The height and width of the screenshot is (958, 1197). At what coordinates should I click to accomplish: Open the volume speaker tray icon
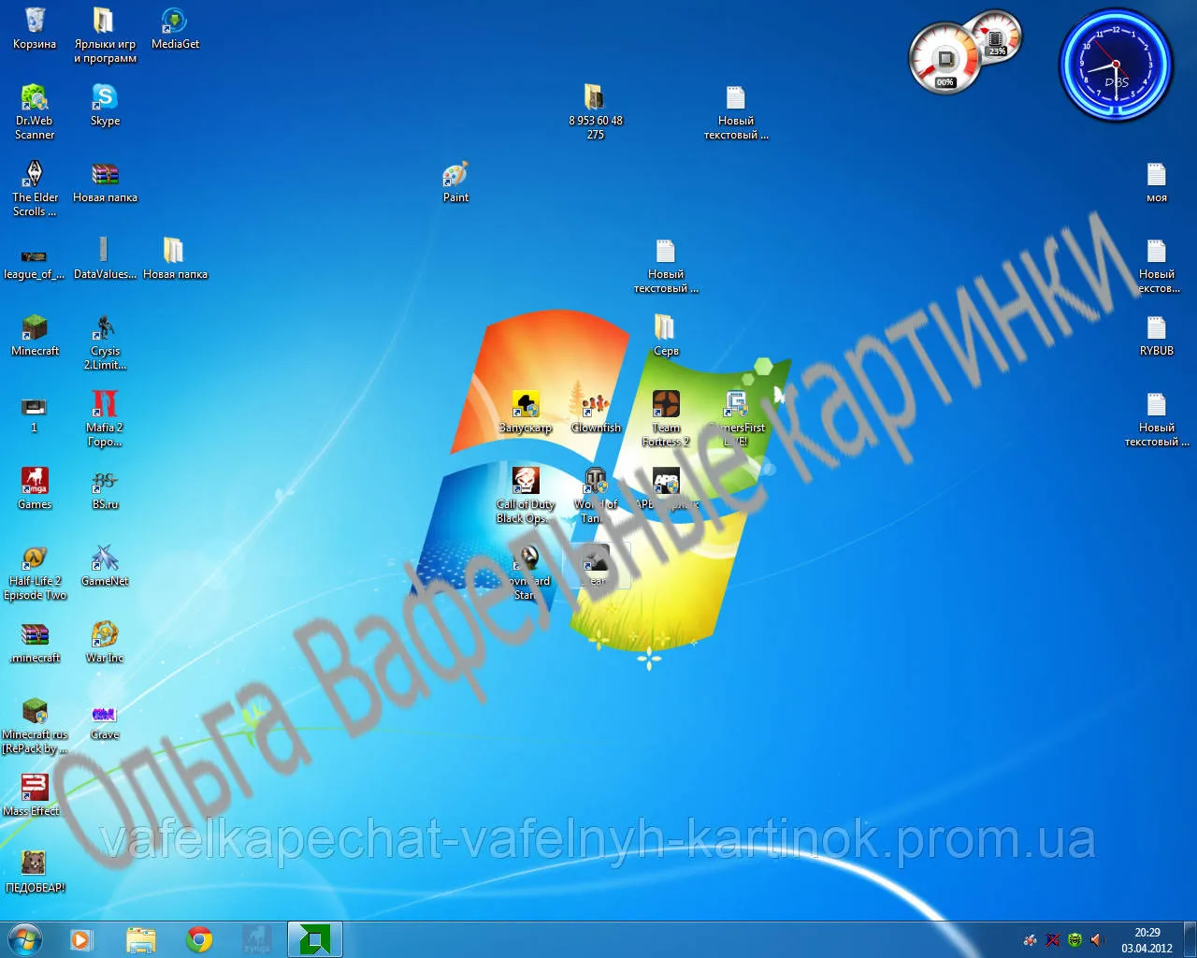point(1097,939)
